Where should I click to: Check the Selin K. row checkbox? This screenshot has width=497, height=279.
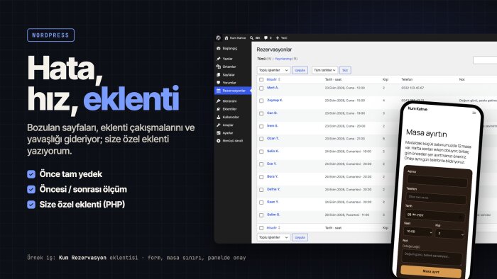261,152
